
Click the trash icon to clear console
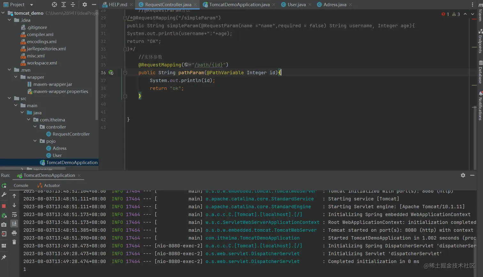point(14,242)
